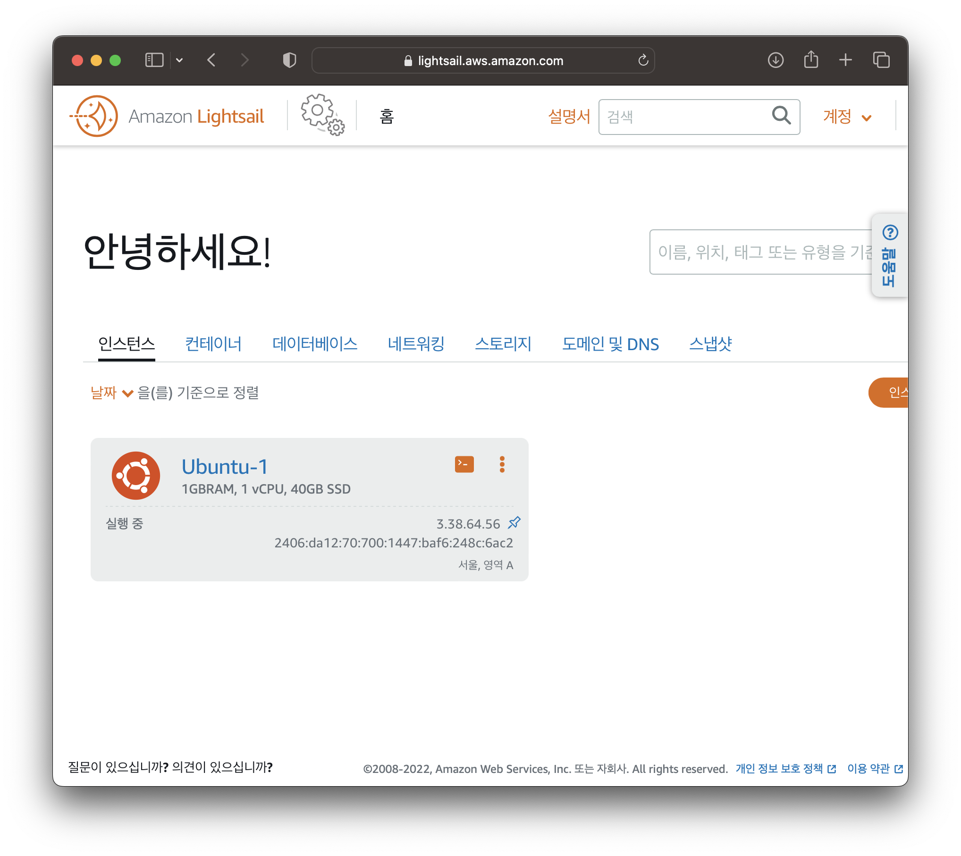This screenshot has height=856, width=961.
Task: Open Safari downloads icon
Action: point(776,60)
